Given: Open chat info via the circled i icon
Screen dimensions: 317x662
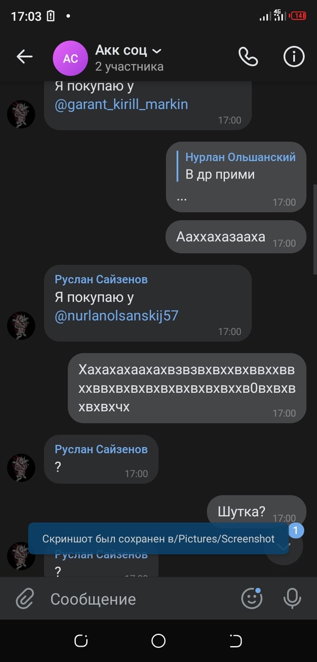Looking at the screenshot, I should click(294, 56).
